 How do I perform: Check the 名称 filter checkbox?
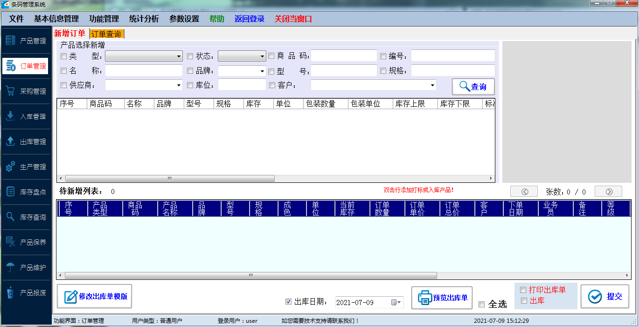[x=64, y=71]
